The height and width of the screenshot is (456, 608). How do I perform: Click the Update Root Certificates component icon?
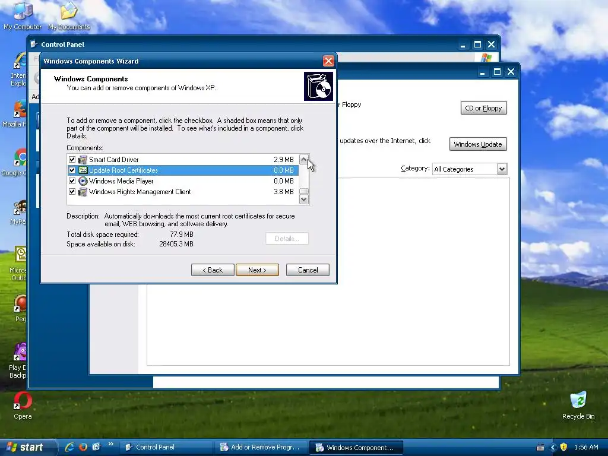pyautogui.click(x=83, y=170)
